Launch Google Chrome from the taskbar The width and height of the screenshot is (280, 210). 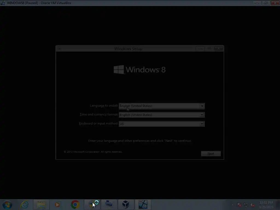coord(75,205)
